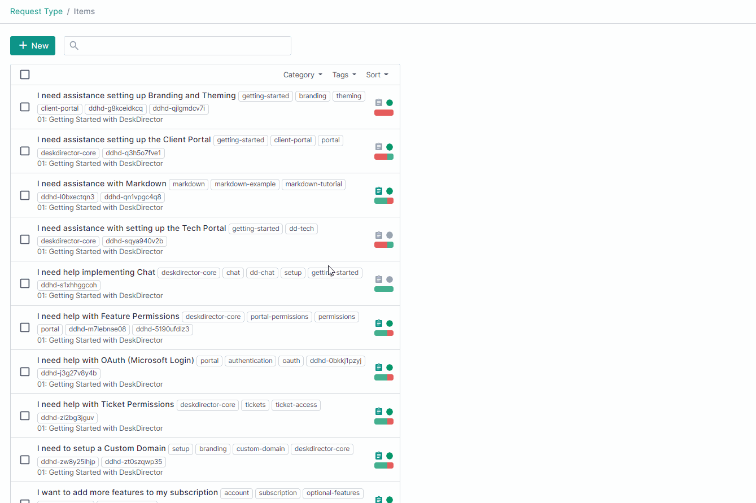This screenshot has height=503, width=756.
Task: Click form clipboard icon for Branding and Theming row
Action: coord(379,103)
